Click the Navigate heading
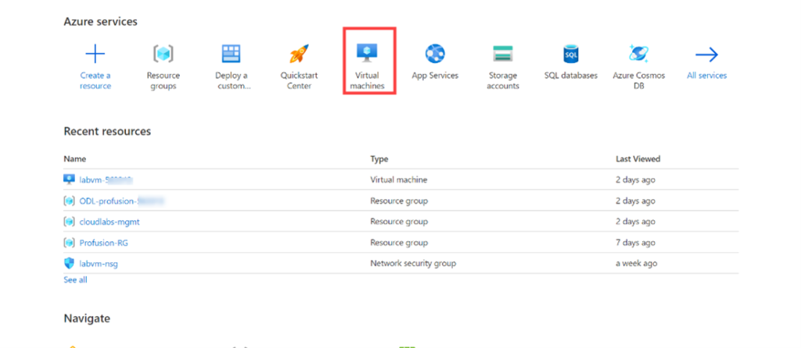This screenshot has width=801, height=348. [x=87, y=318]
